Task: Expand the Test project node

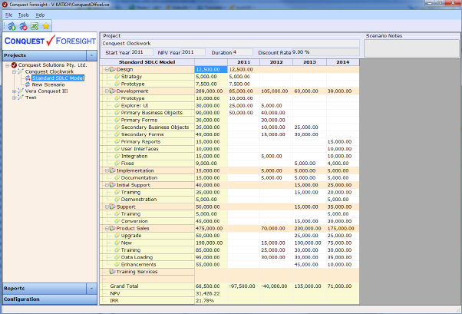Action: click(14, 98)
